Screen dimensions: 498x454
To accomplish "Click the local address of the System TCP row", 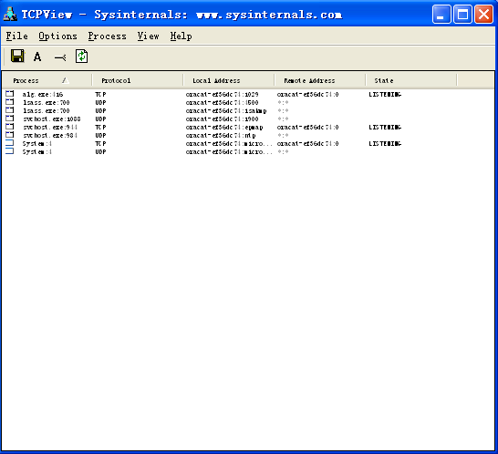I will 229,144.
